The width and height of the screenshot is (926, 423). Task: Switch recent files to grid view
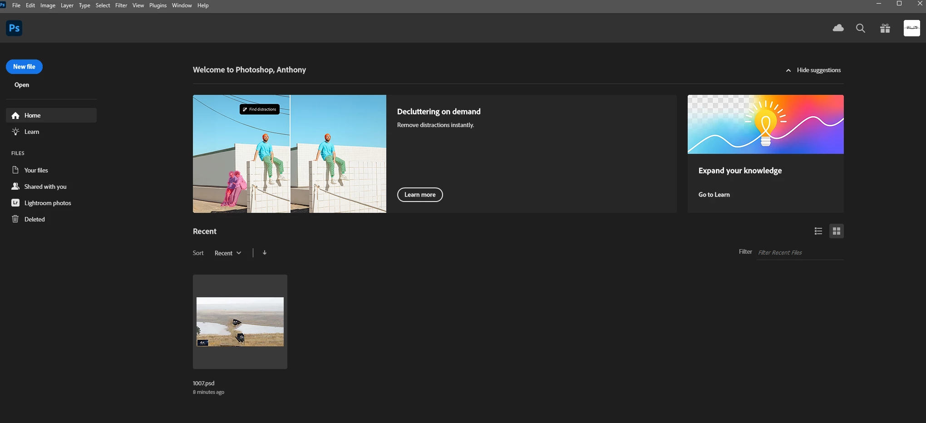coord(836,231)
